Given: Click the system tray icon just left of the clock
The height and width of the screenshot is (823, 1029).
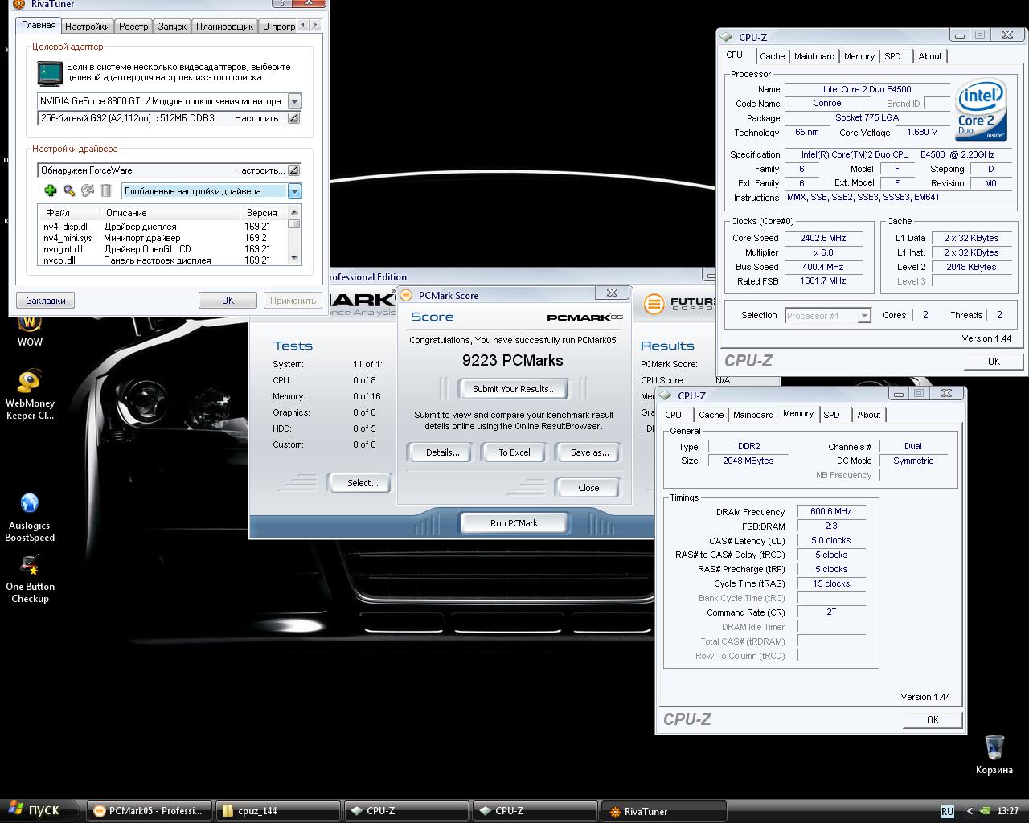Looking at the screenshot, I should 985,811.
